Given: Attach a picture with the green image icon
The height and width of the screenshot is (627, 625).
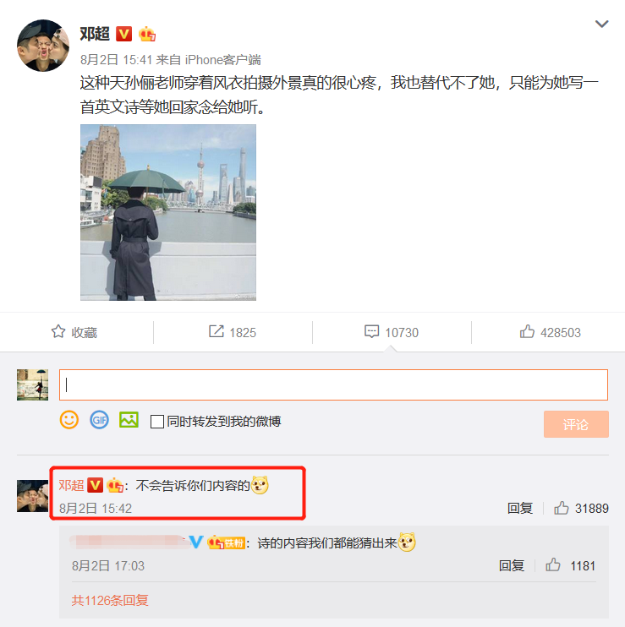Looking at the screenshot, I should [129, 420].
